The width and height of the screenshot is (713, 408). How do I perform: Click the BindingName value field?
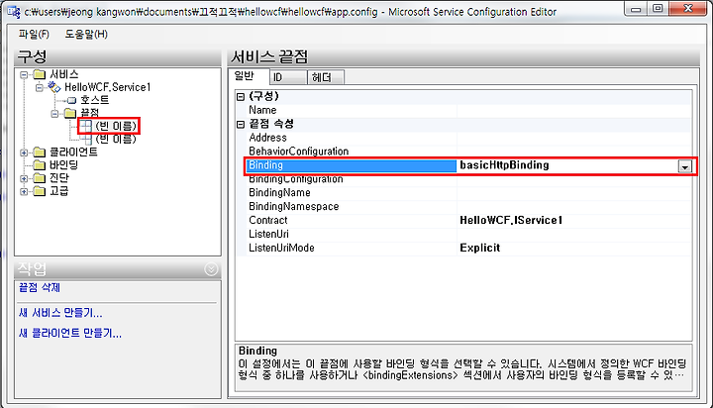click(x=573, y=193)
